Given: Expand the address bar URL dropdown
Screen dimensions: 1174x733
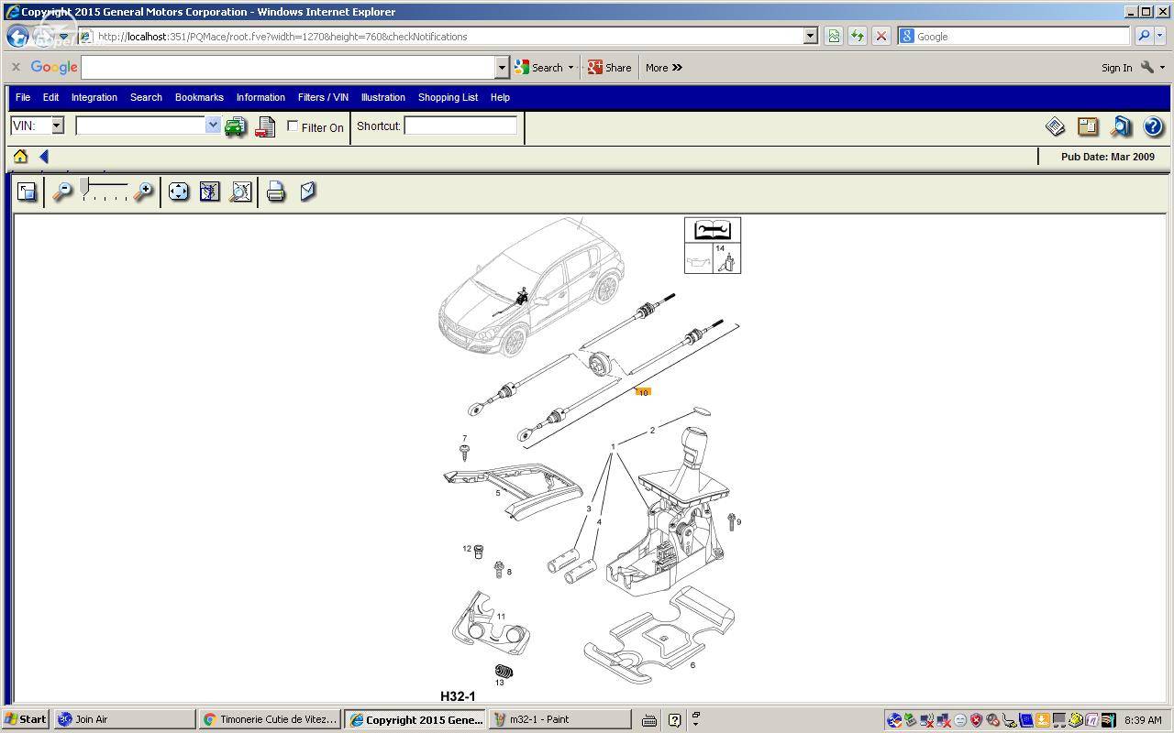Looking at the screenshot, I should (811, 36).
